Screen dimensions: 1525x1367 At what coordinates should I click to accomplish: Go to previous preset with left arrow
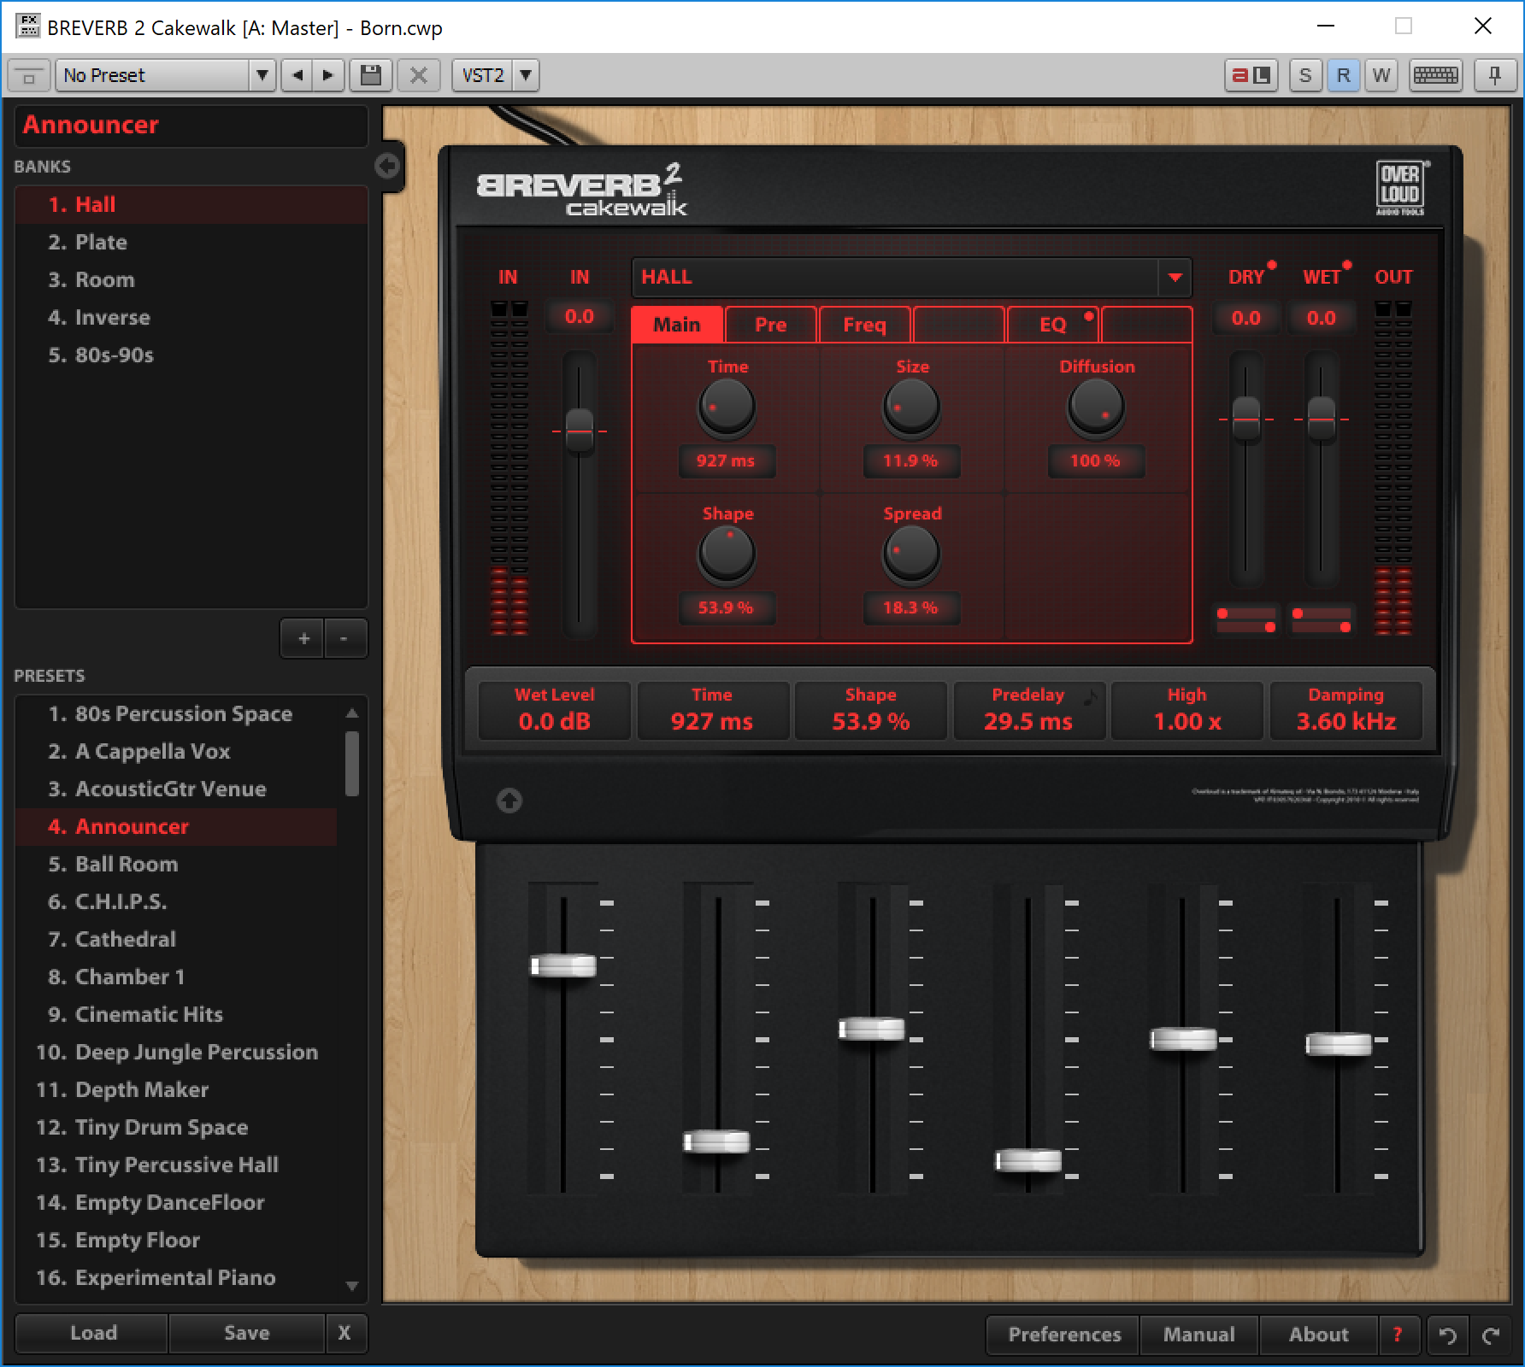point(297,75)
